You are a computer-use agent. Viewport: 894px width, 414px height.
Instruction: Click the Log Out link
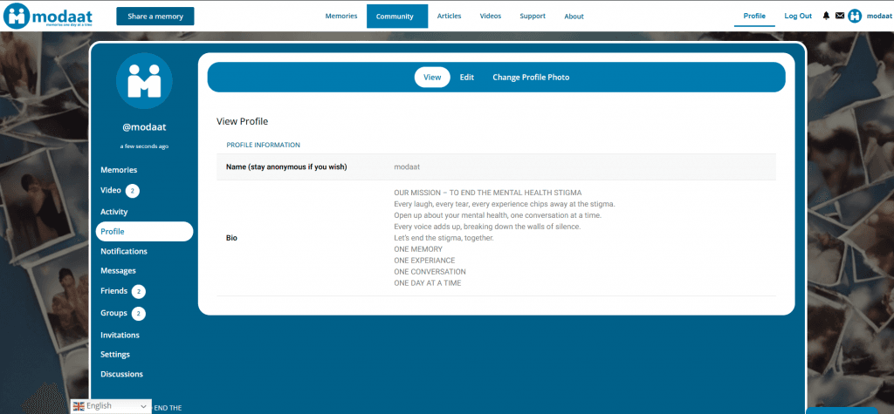coord(798,16)
